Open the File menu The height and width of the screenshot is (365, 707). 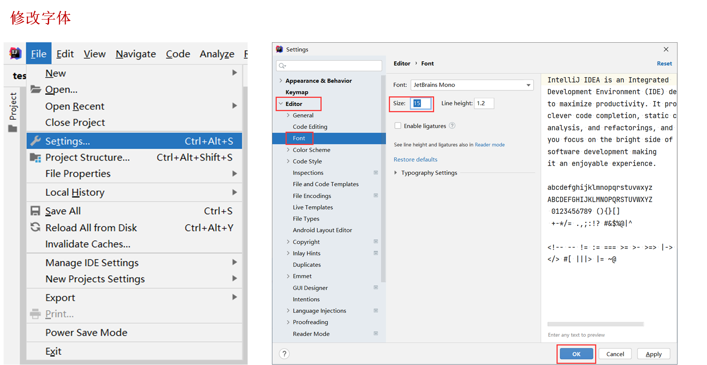point(39,53)
